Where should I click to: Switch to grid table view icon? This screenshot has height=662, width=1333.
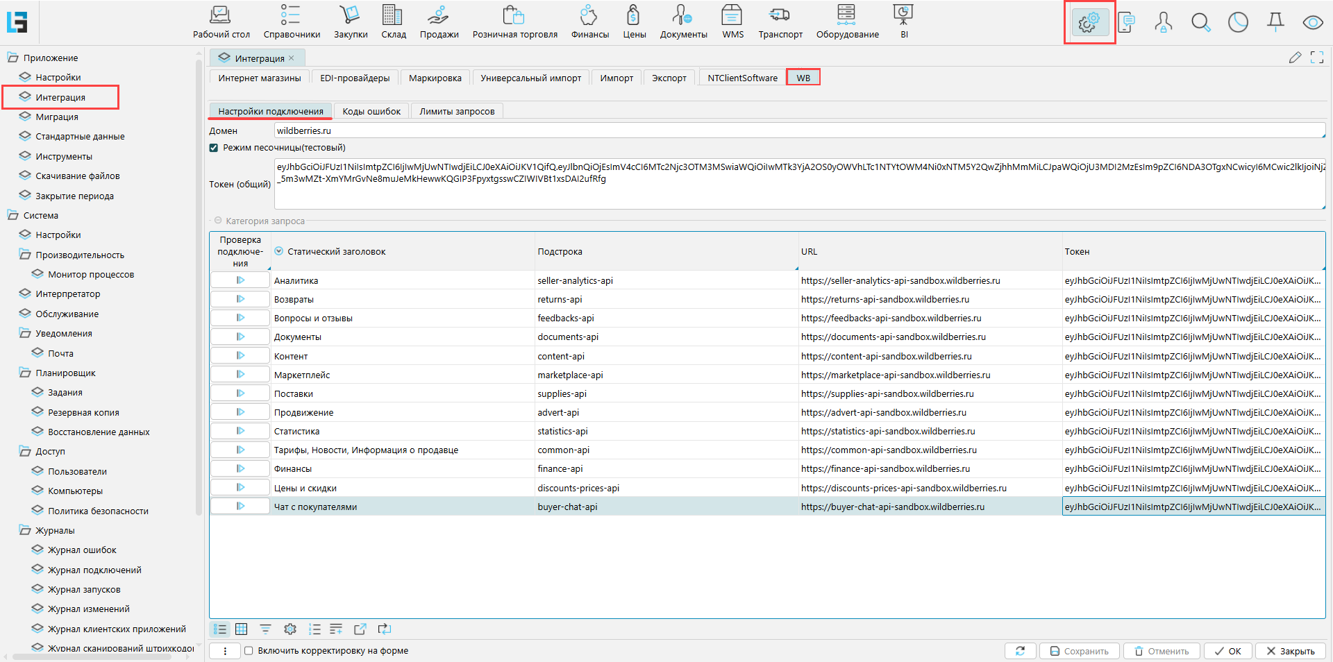tap(242, 629)
